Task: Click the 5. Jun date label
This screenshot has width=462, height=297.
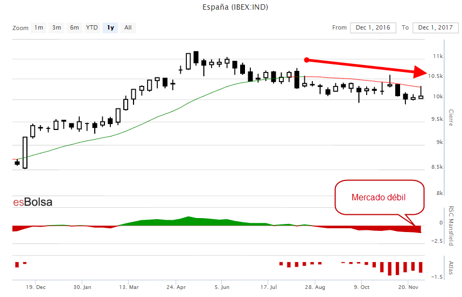Action: pyautogui.click(x=222, y=287)
